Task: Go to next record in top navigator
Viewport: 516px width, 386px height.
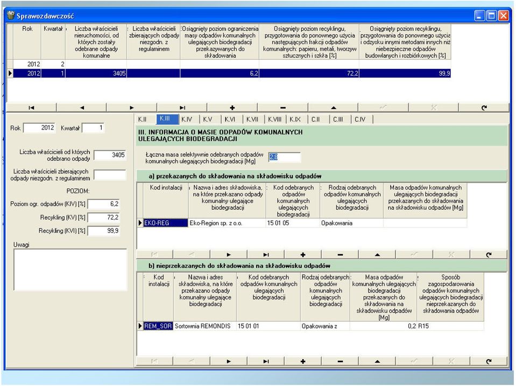Action: [132, 108]
